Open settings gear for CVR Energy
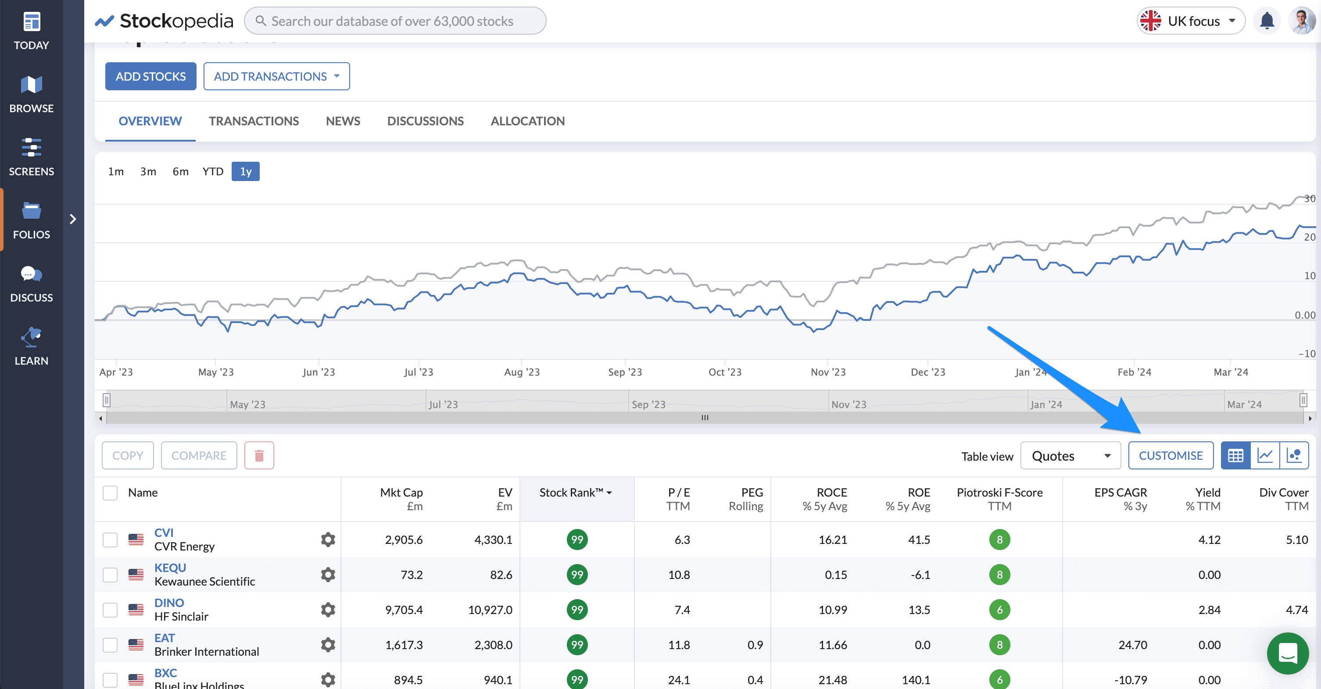The width and height of the screenshot is (1321, 689). click(x=328, y=540)
